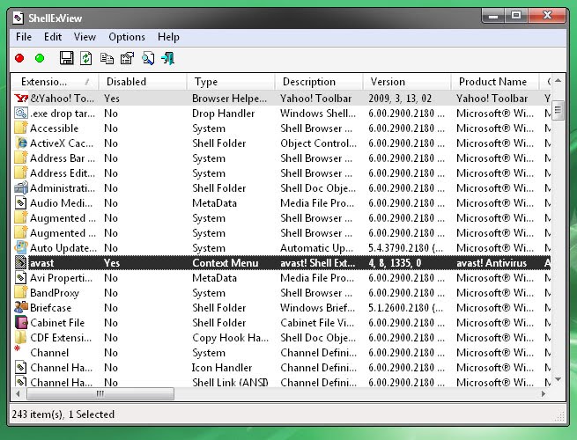Open the Properties toolbar icon

point(128,58)
